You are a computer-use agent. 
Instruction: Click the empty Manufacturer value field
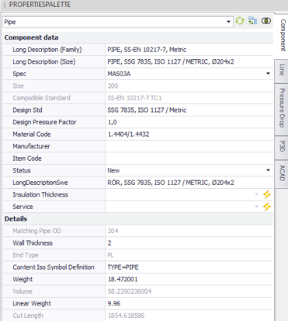pos(189,146)
